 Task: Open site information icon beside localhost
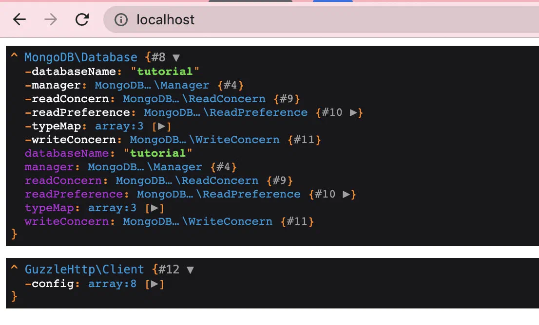click(121, 19)
